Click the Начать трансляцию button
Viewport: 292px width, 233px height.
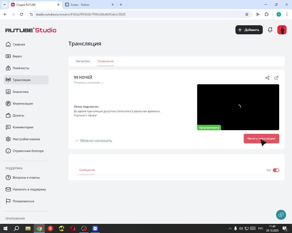261,138
